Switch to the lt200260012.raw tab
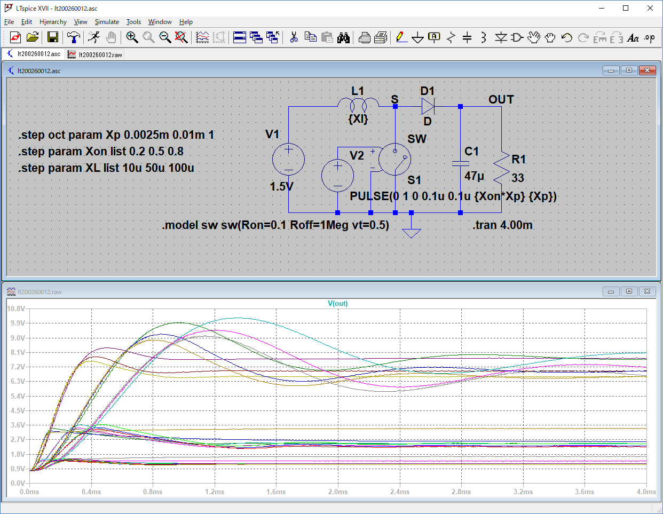The width and height of the screenshot is (663, 514). (x=96, y=54)
